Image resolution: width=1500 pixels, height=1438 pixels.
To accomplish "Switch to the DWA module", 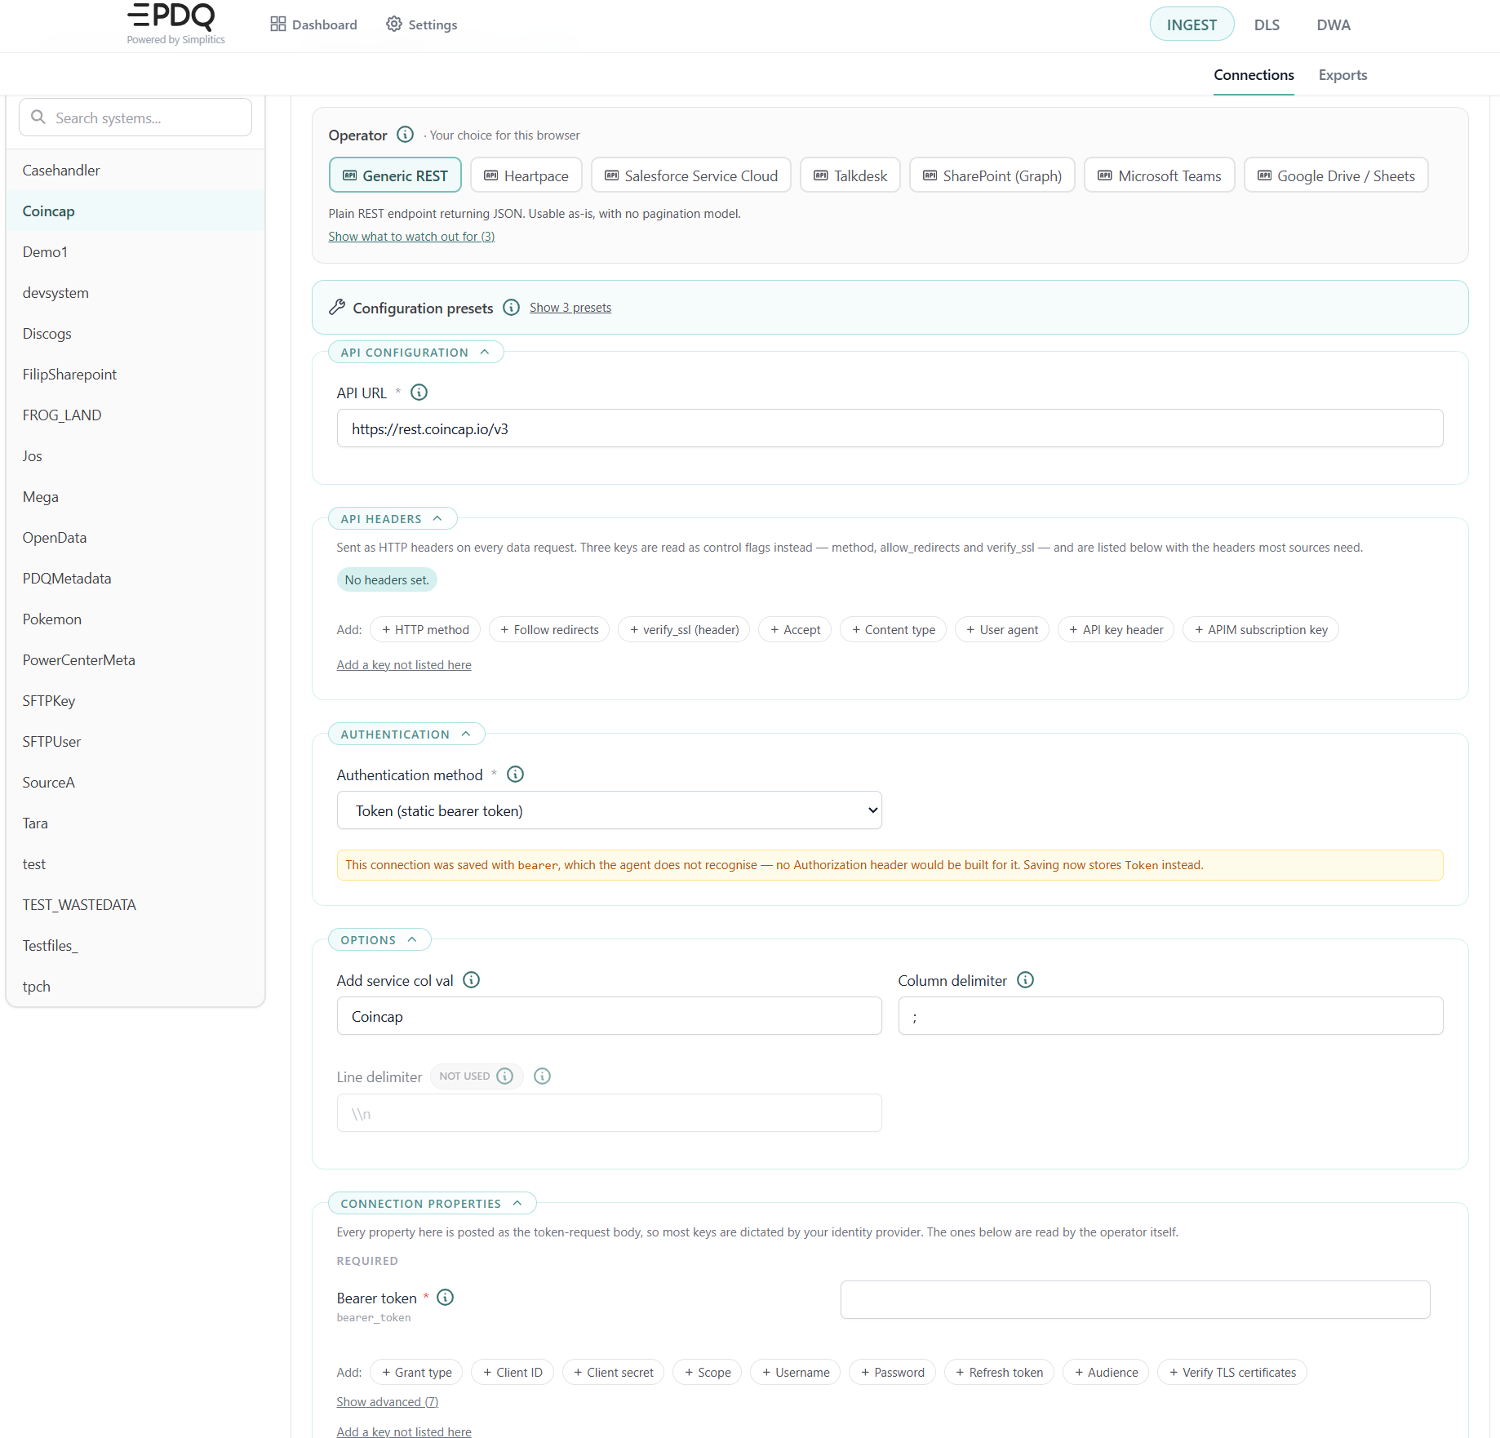I will pyautogui.click(x=1334, y=24).
